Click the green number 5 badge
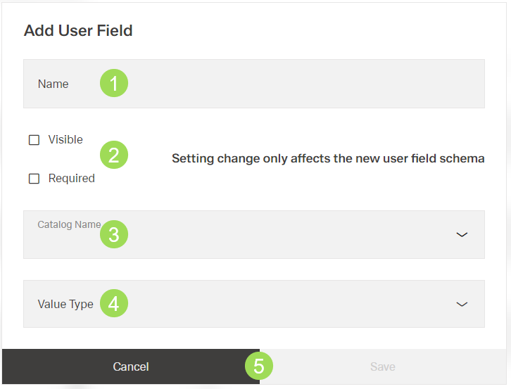Screen dimensions: 511x389 (x=258, y=366)
